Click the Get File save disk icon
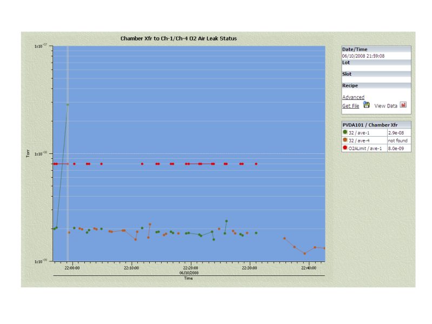This screenshot has height=324, width=432. click(x=366, y=105)
